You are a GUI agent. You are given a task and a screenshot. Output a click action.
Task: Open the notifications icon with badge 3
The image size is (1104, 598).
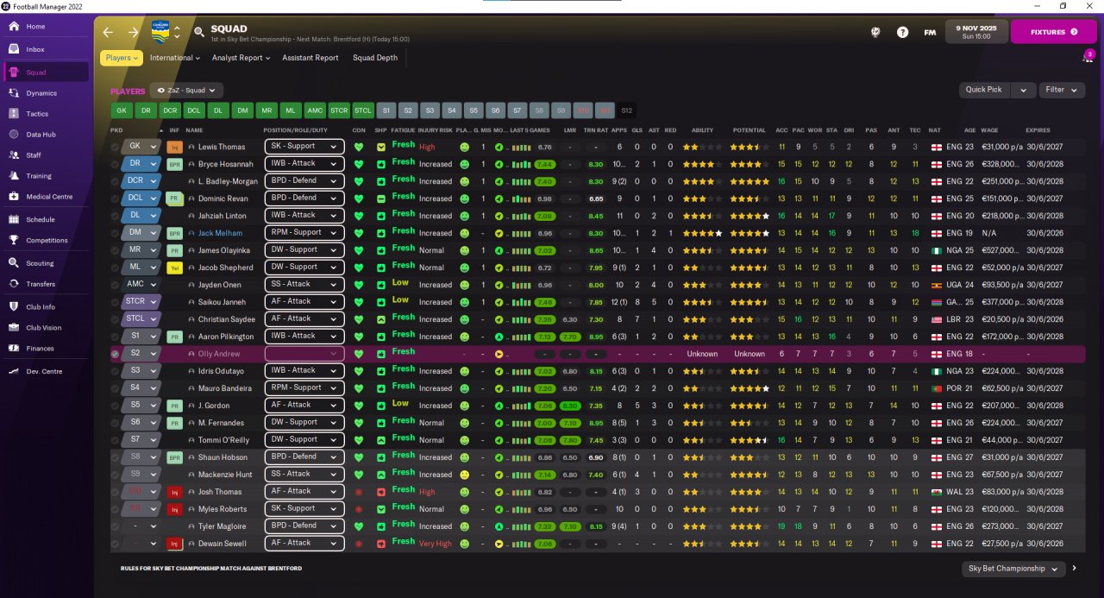pos(1088,57)
